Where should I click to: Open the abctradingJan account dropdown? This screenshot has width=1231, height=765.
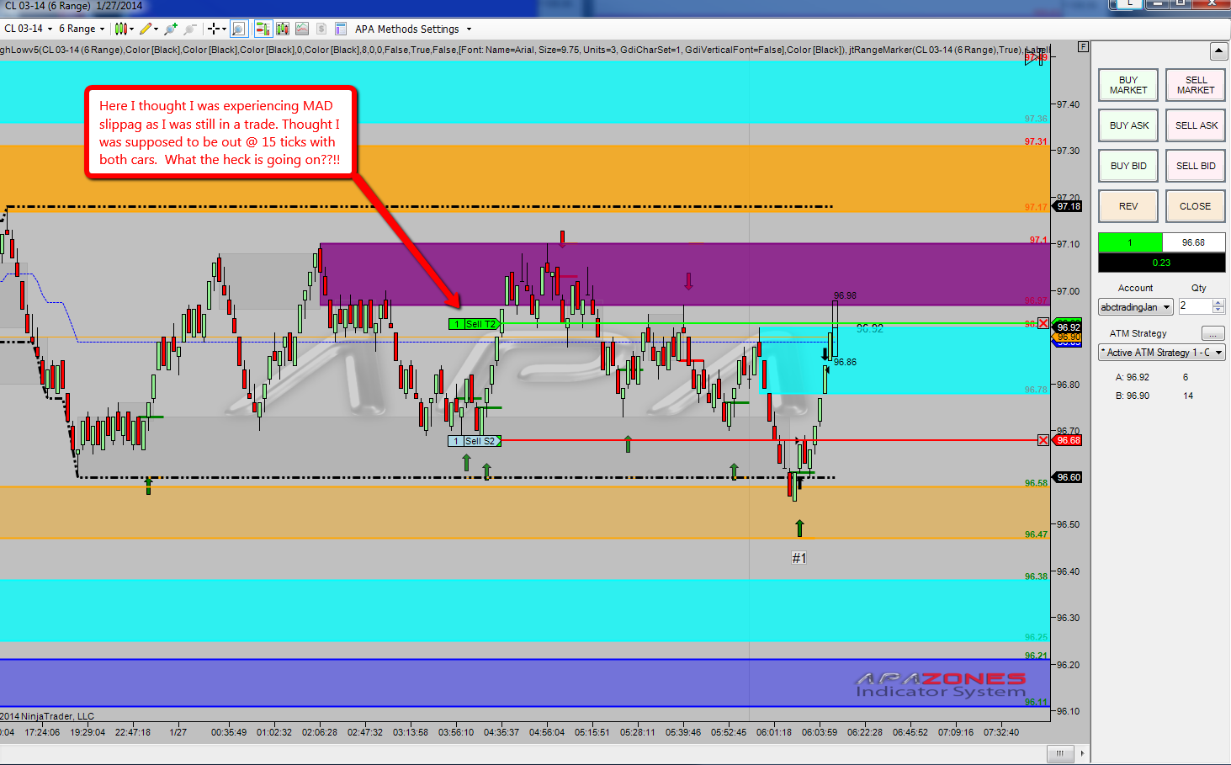1136,307
